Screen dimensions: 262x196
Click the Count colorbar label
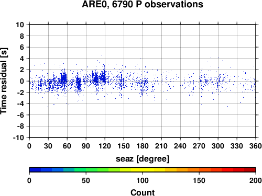coord(143,192)
